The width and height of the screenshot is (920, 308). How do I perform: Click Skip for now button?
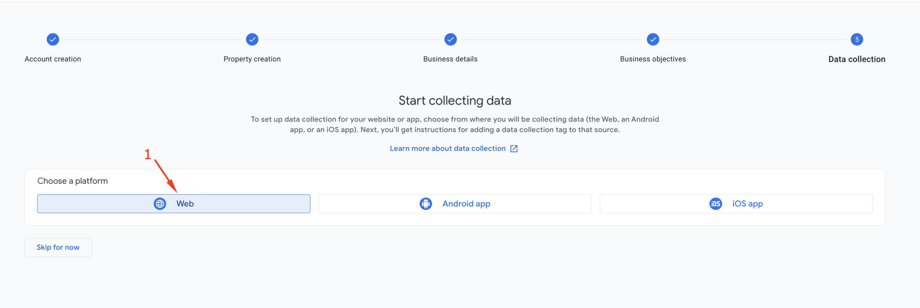pyautogui.click(x=58, y=247)
